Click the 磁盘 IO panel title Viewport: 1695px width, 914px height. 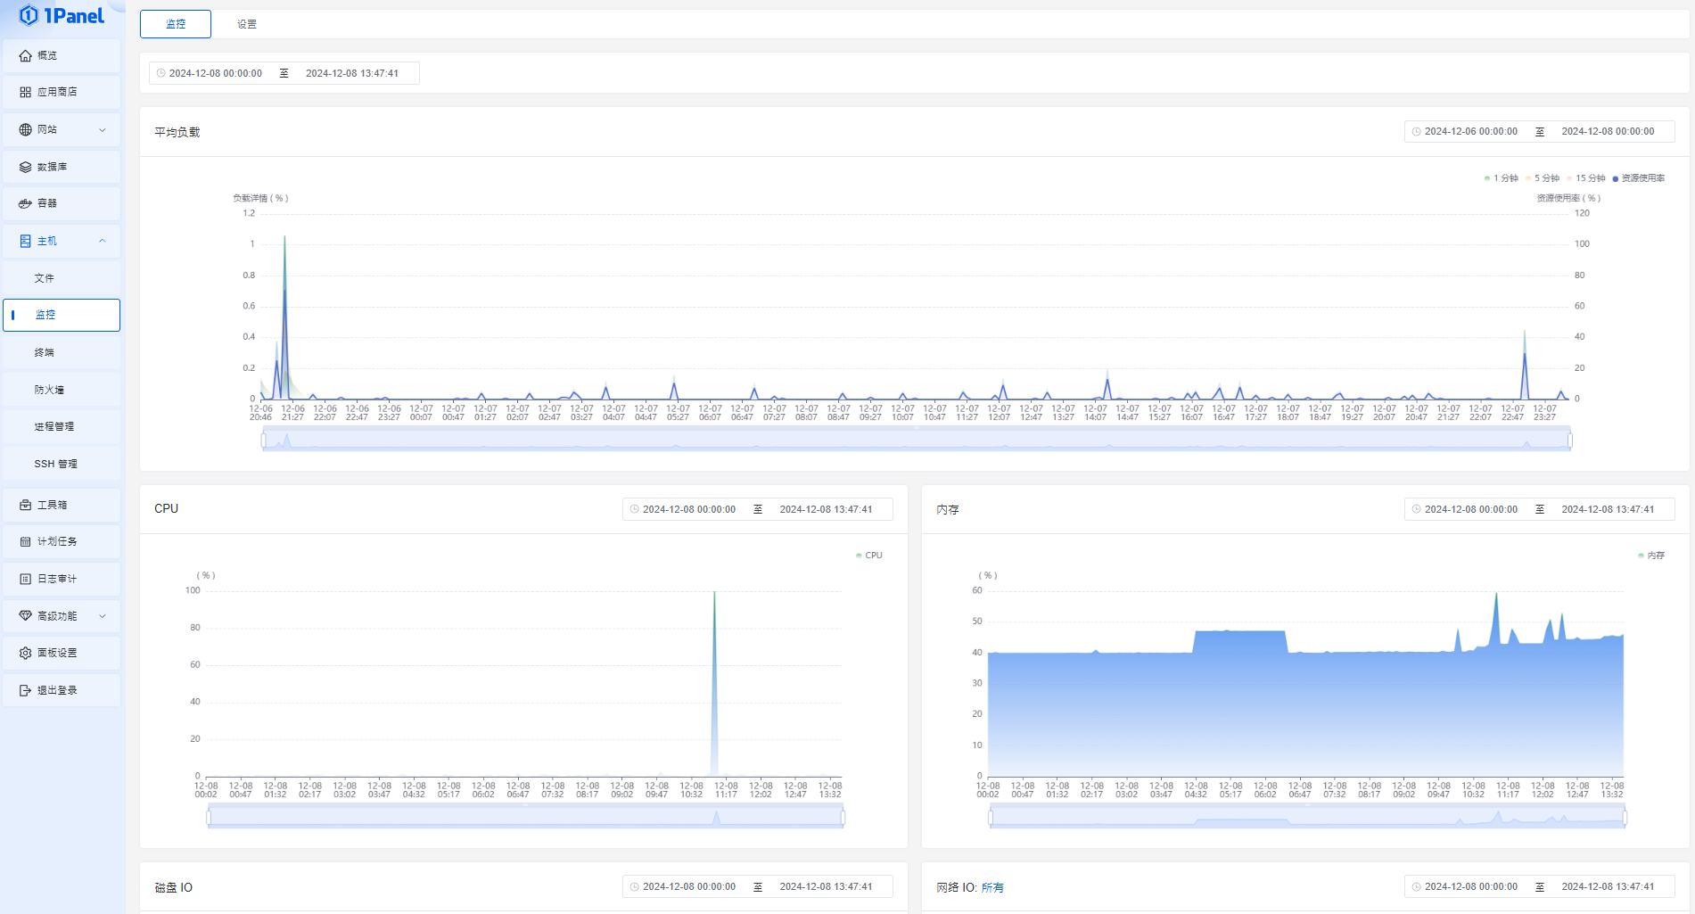[x=173, y=887]
